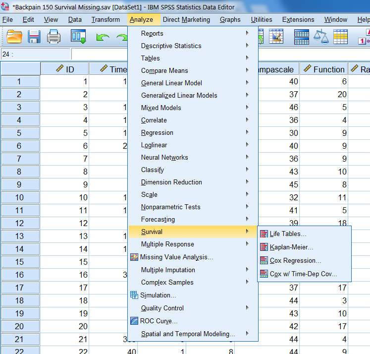Choose Cox Regression in the Survival submenu
Screen dimensions: 370x354
pyautogui.click(x=295, y=260)
